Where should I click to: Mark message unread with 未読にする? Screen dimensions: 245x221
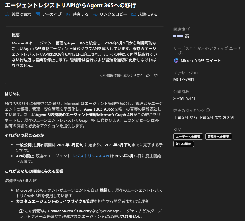click(x=148, y=14)
